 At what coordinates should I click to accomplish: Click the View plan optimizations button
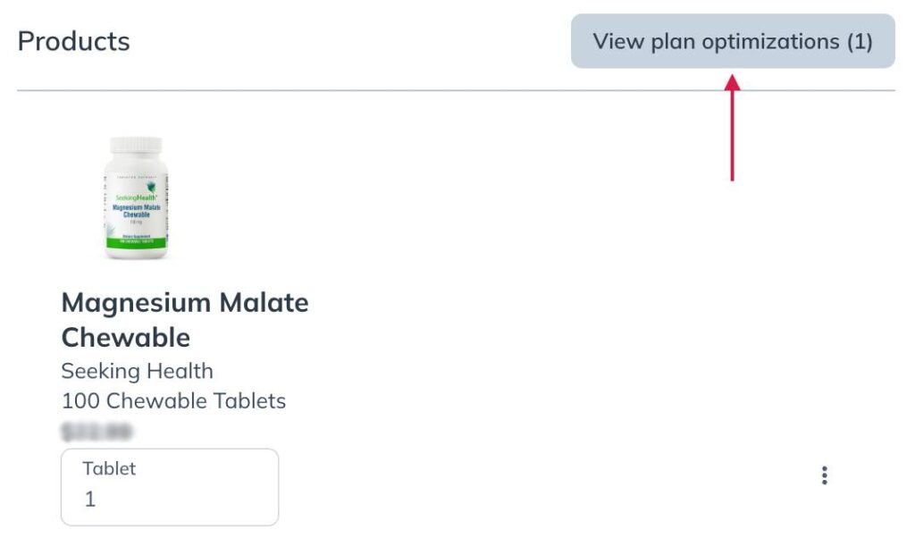(x=733, y=41)
